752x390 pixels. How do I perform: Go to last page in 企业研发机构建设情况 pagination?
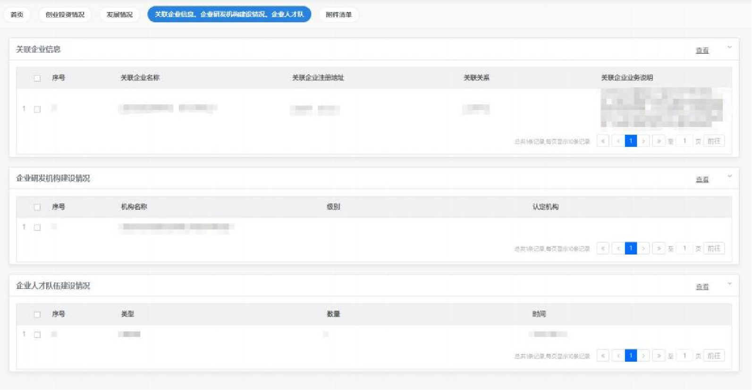[659, 248]
